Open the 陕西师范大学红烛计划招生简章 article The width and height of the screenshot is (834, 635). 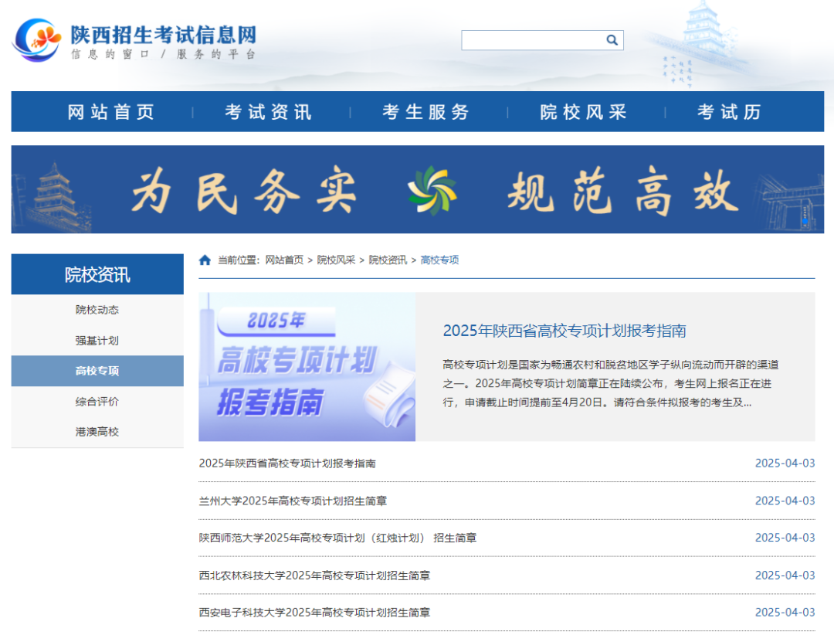tap(337, 538)
